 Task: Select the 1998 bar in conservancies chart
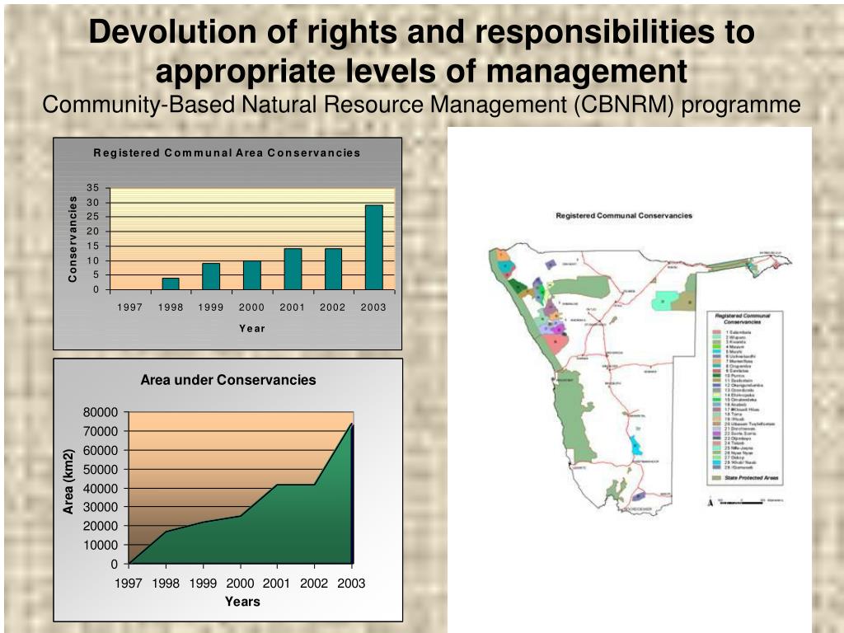[171, 284]
